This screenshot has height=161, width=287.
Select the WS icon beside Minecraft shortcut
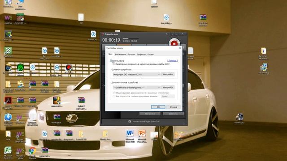point(8,19)
